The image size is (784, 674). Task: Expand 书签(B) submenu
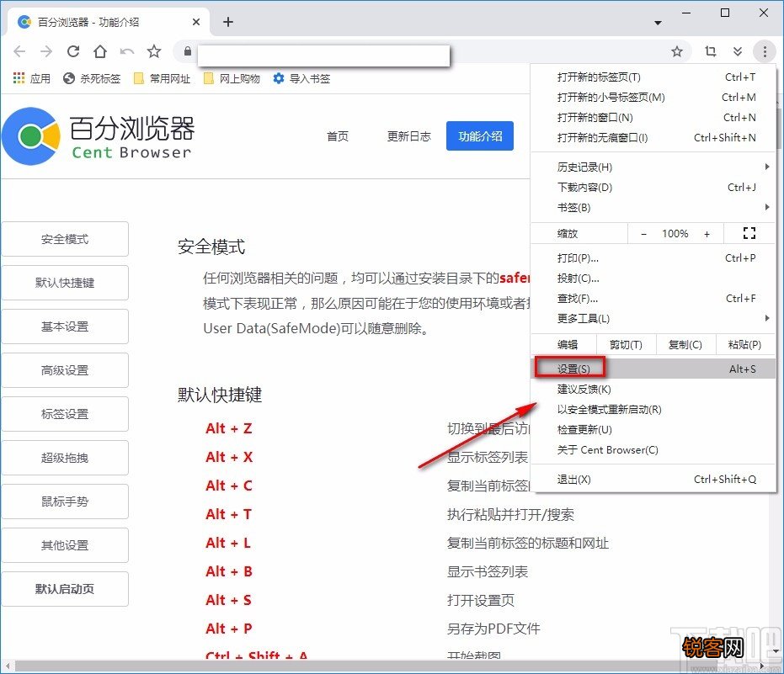click(x=653, y=207)
